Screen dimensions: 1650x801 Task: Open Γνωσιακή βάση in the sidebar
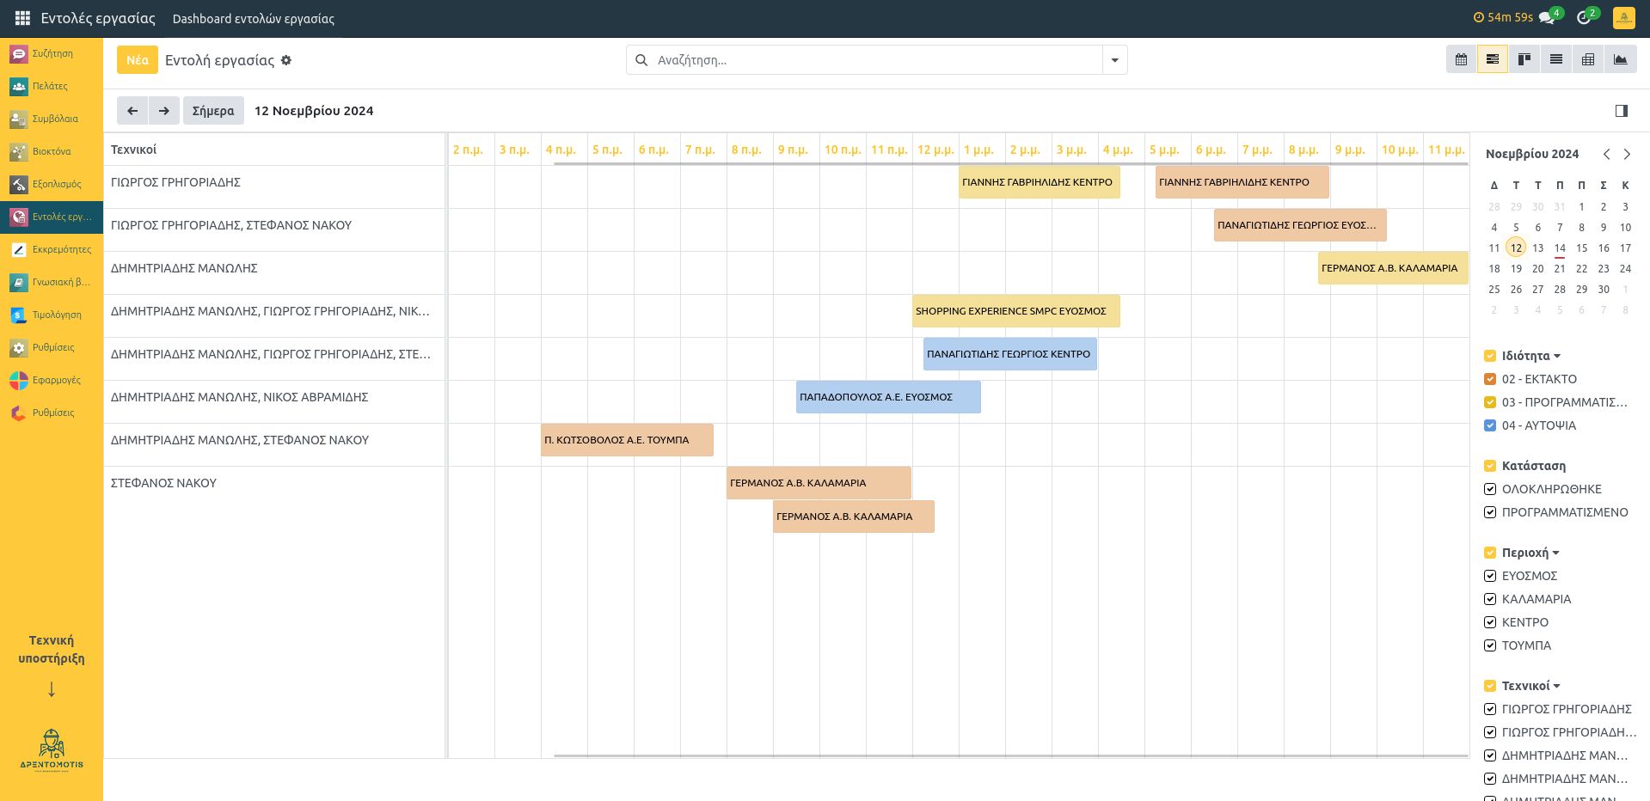(52, 282)
